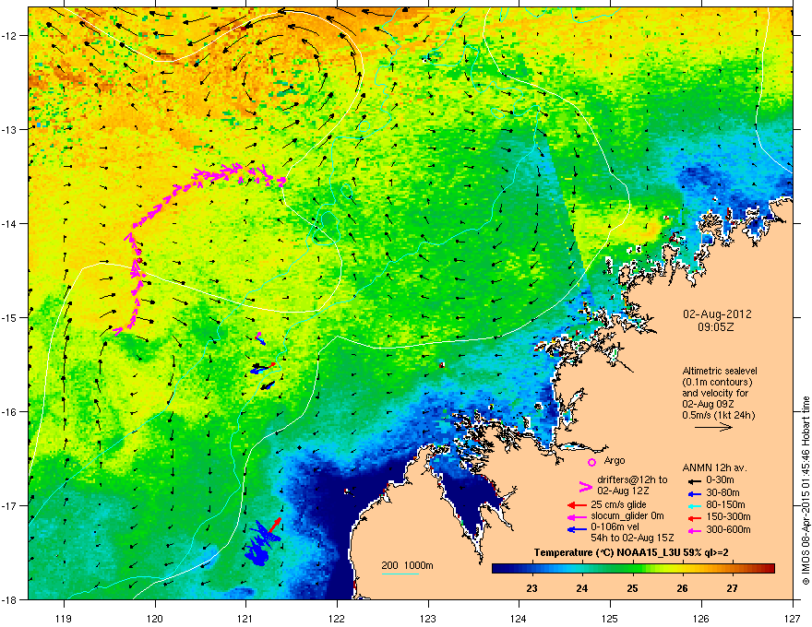Click the latitude axis label -18
Screen dimensions: 812x627
(x=9, y=599)
